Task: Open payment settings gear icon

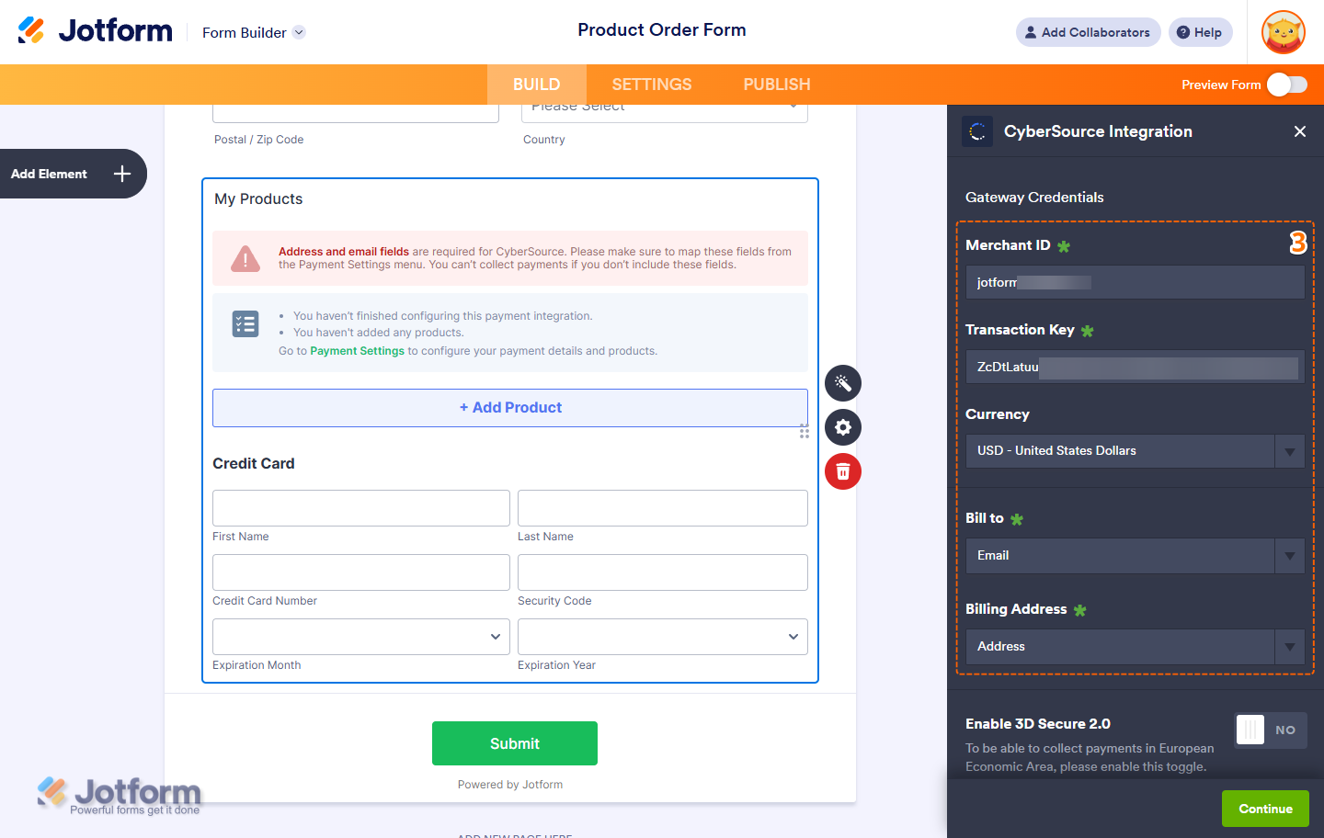Action: (x=843, y=427)
